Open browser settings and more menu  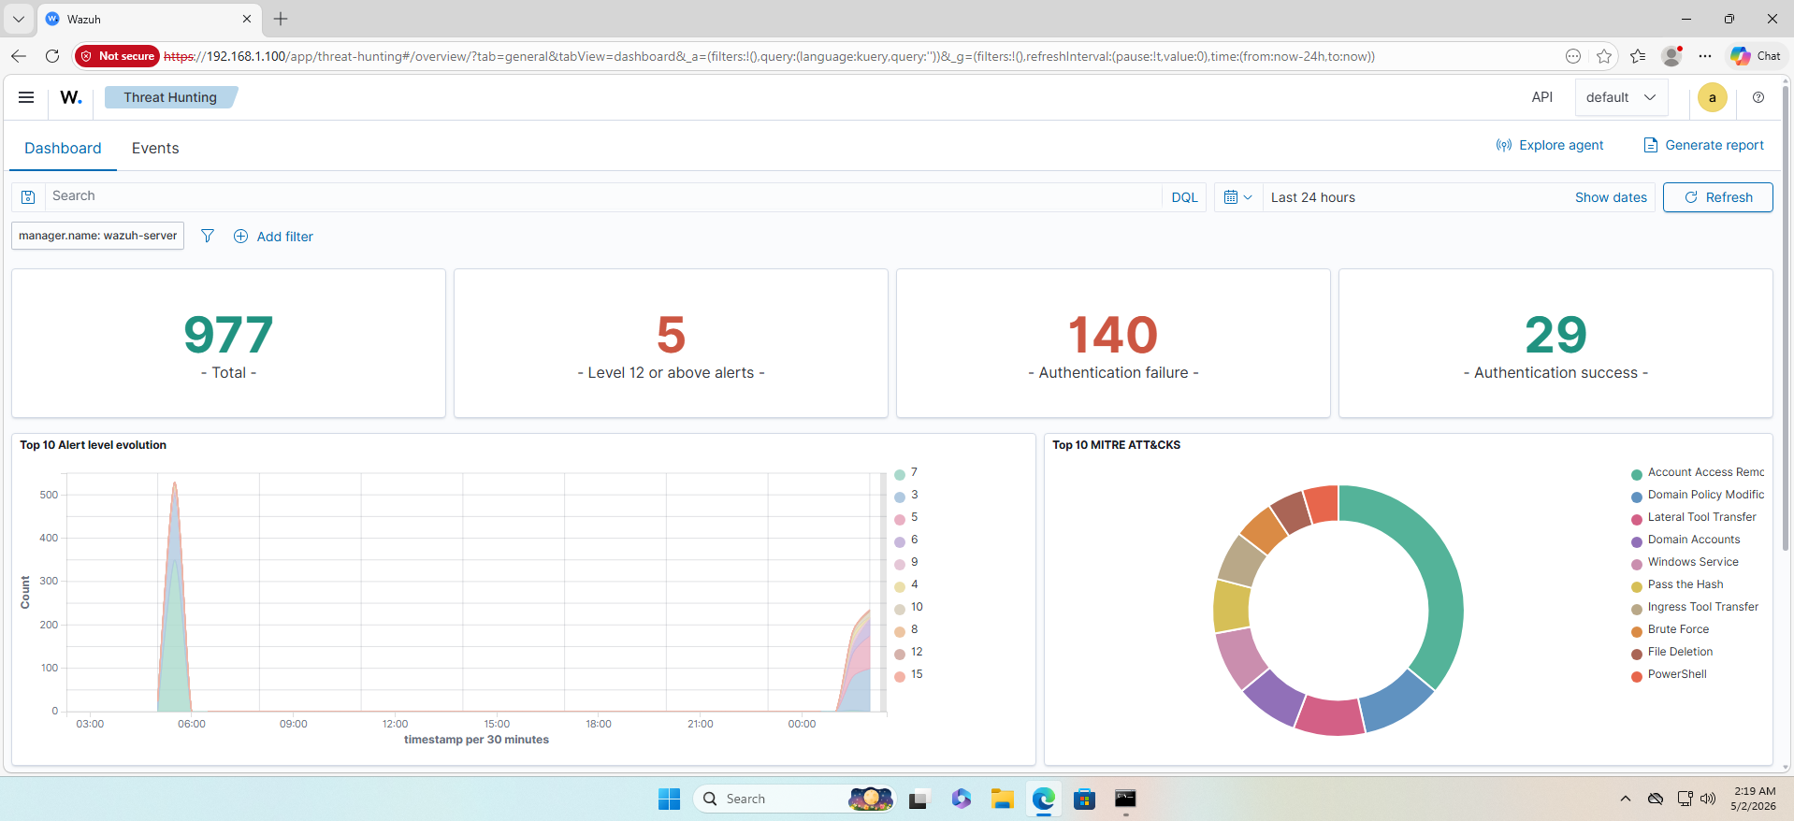click(1705, 56)
